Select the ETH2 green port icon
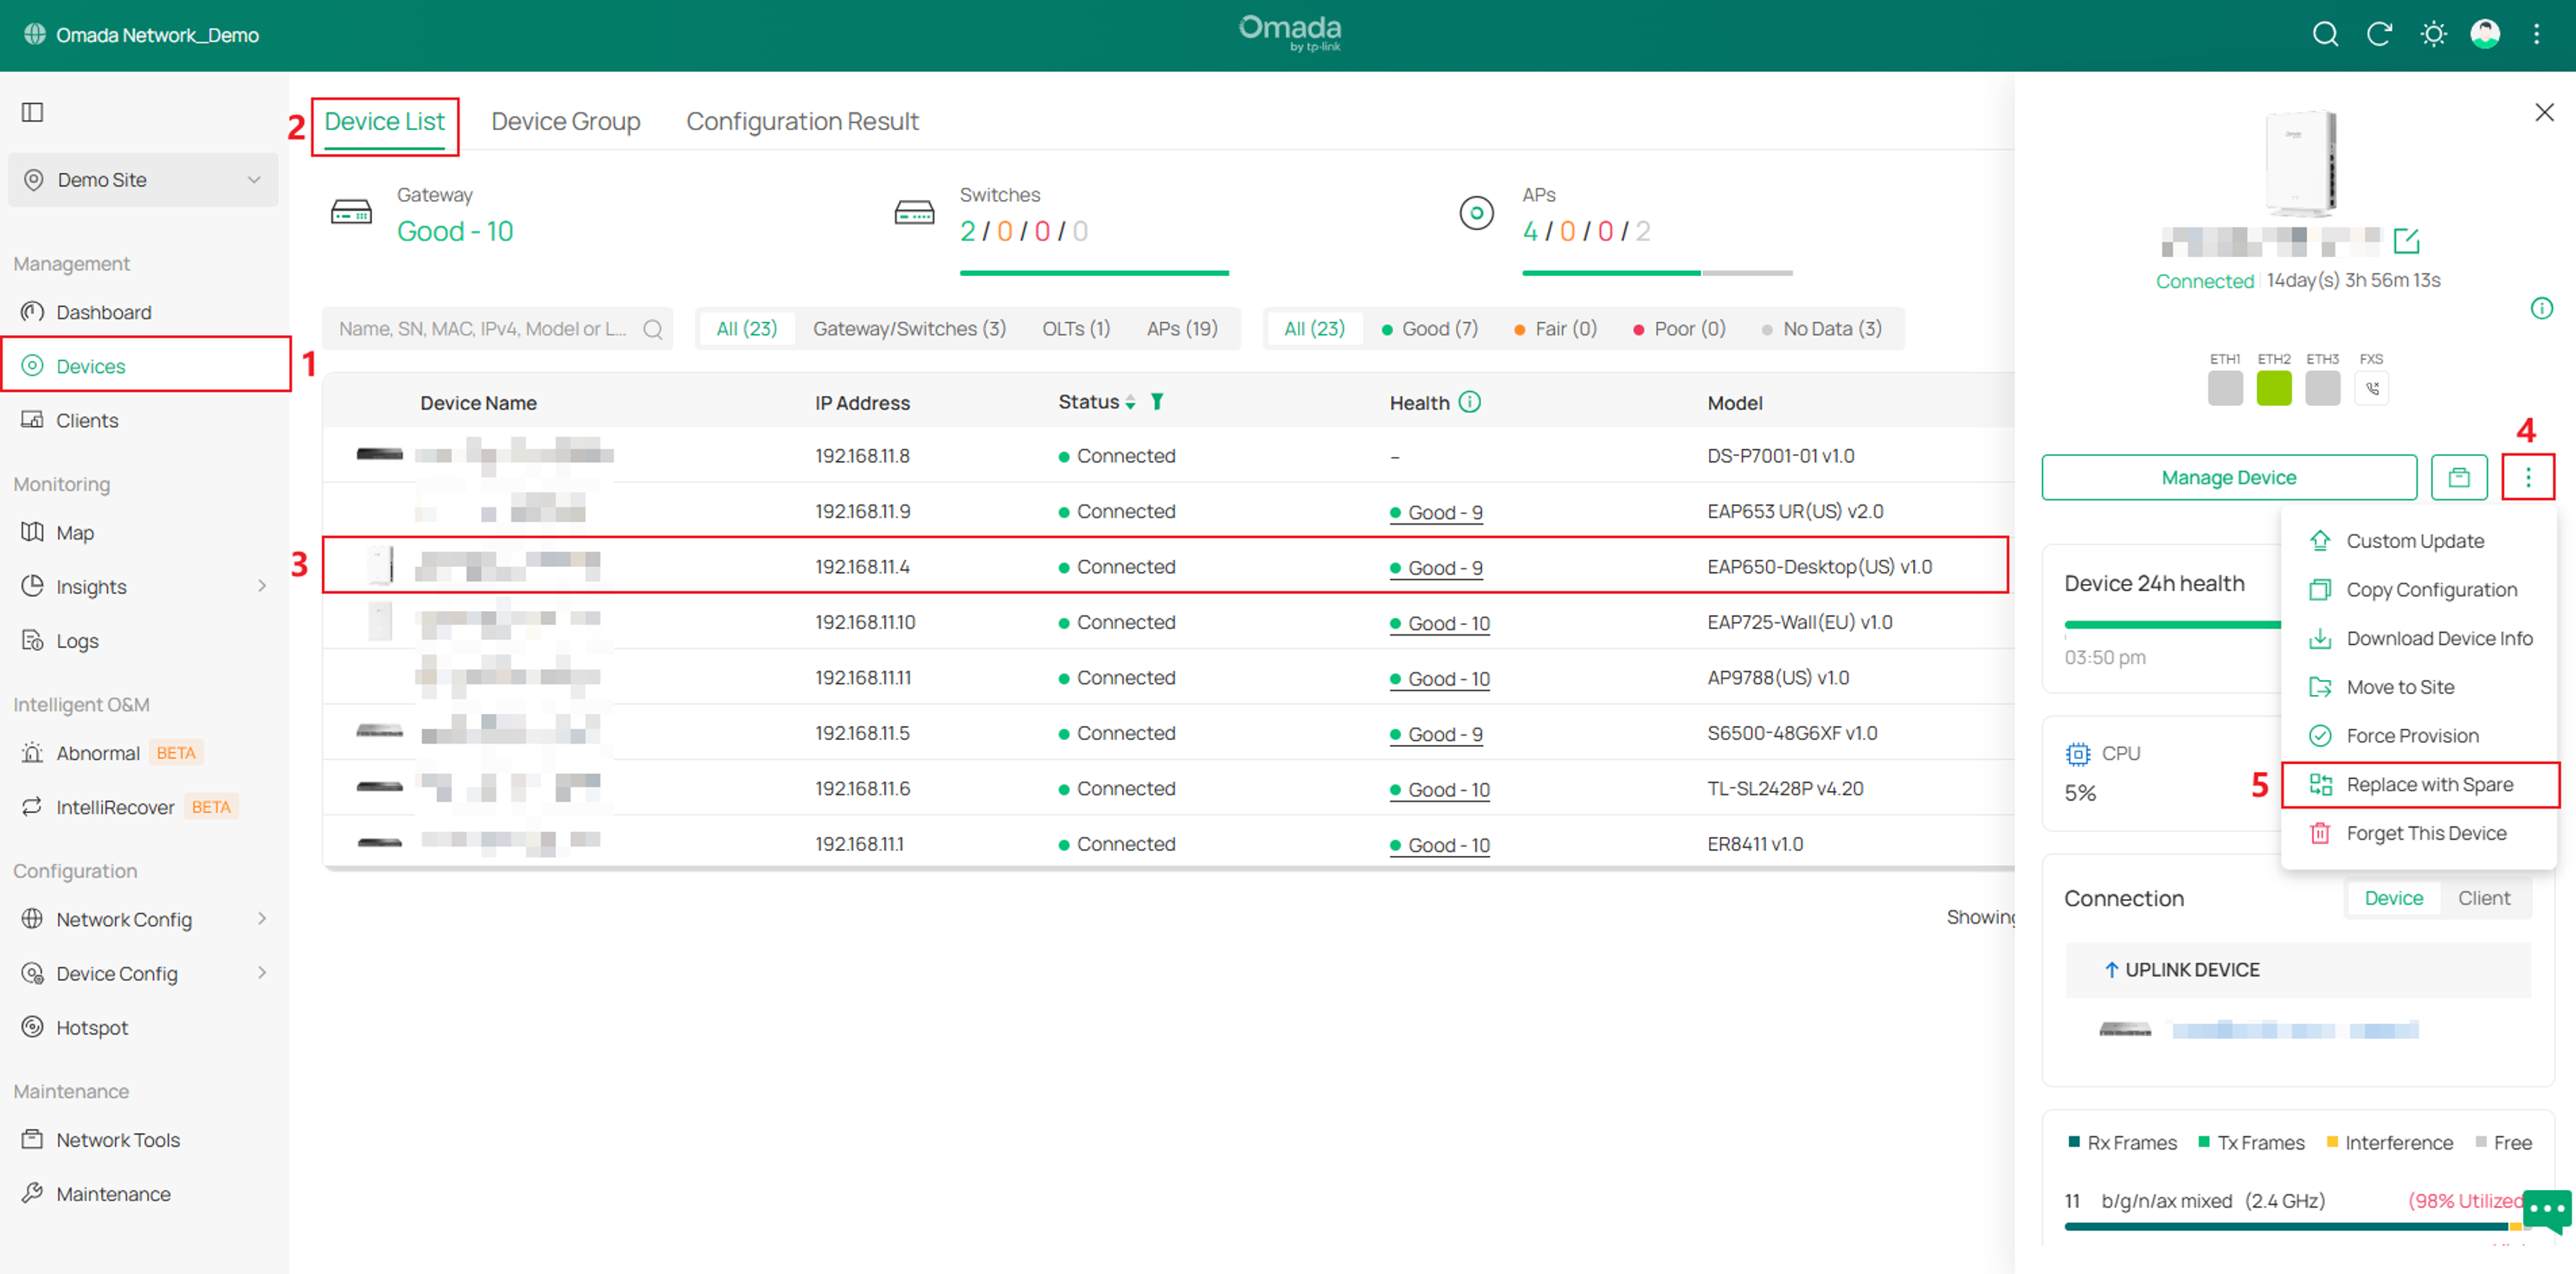The image size is (2576, 1274). tap(2273, 388)
